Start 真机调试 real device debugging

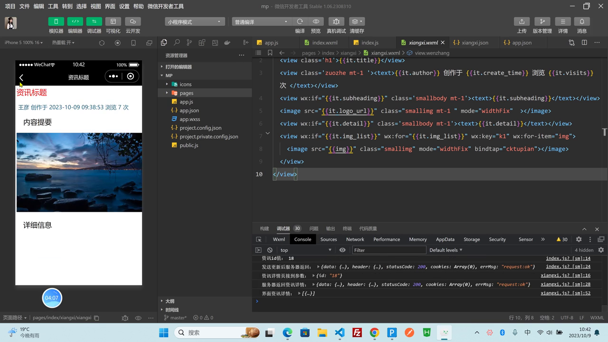click(x=336, y=21)
